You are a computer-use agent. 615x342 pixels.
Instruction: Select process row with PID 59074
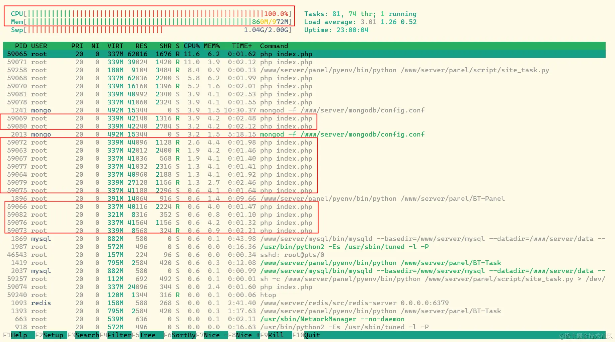point(304,287)
